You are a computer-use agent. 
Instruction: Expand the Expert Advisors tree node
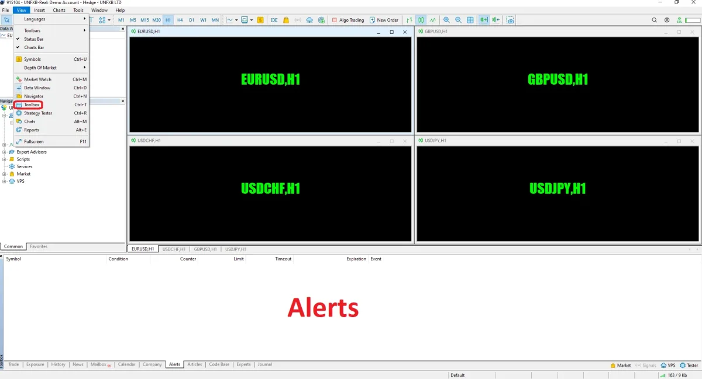point(5,152)
